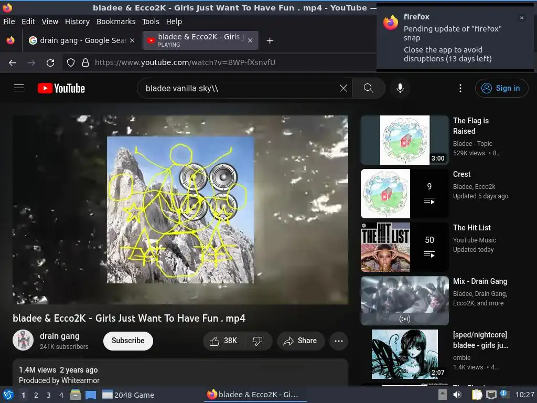Open the History menu

[78, 22]
